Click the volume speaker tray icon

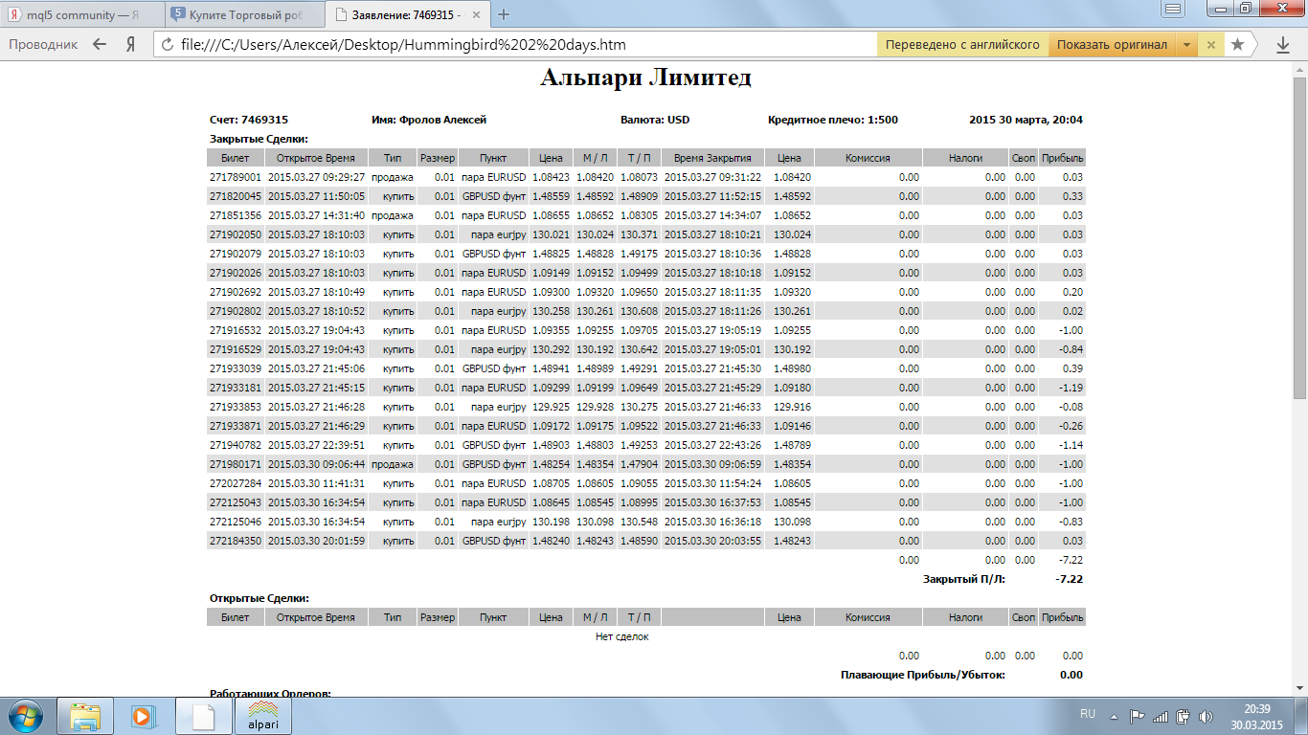pos(1206,716)
